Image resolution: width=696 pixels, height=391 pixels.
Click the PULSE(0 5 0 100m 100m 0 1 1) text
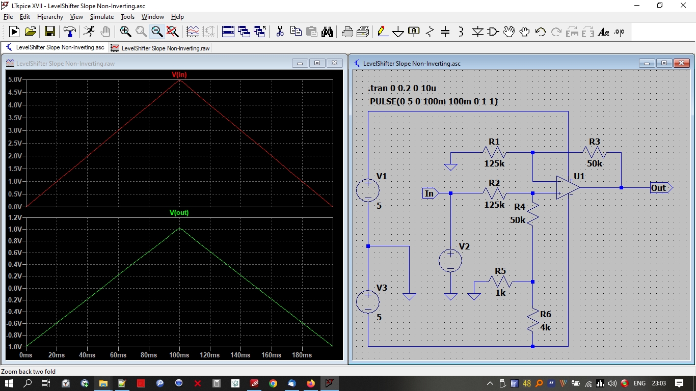tap(434, 101)
